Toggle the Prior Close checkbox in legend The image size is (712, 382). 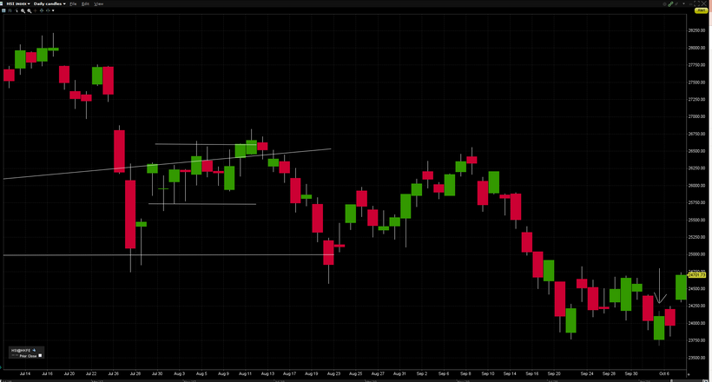tap(40, 356)
